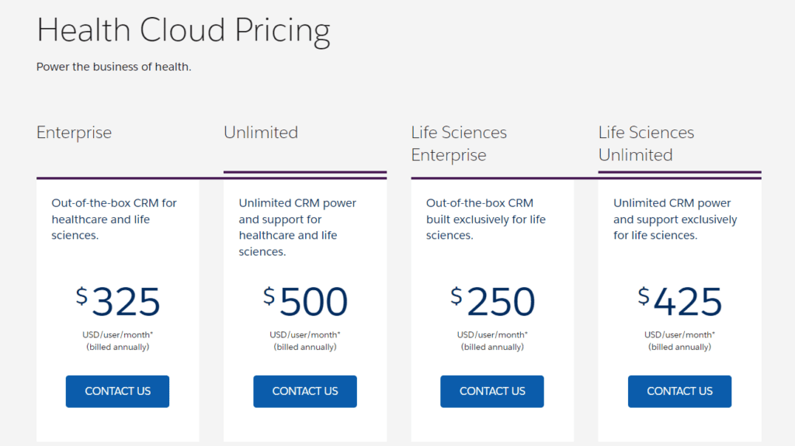Click the $500 price figure
Viewport: 795px width, 446px height.
(305, 303)
